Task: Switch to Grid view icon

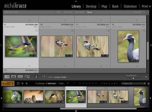Action: 7,77
